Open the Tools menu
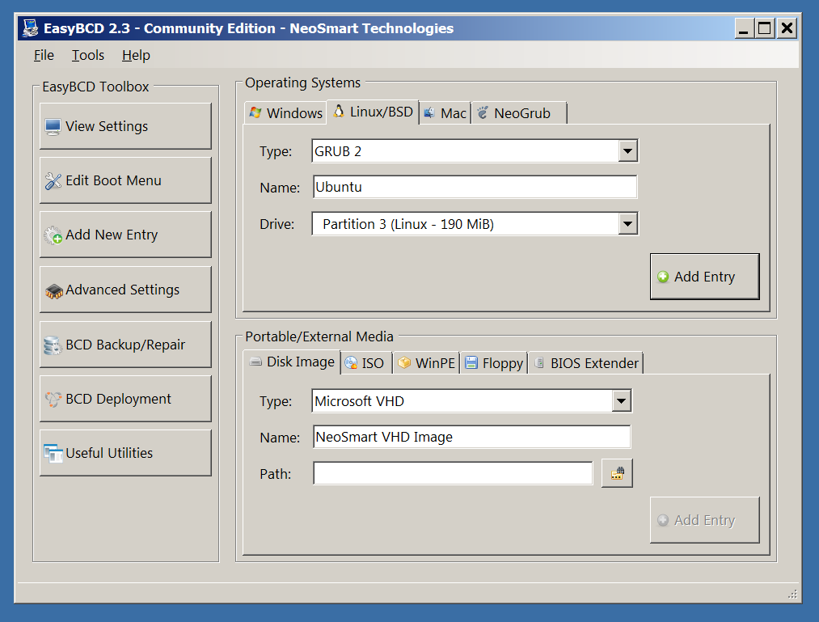 tap(87, 55)
